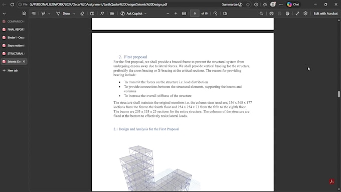The height and width of the screenshot is (192, 341).
Task: Click the vertical scrollbar thumb
Action: pyautogui.click(x=339, y=94)
